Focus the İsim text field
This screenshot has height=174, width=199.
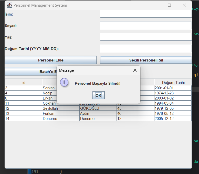click(x=146, y=14)
